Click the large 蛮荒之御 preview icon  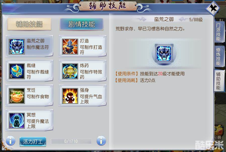[164, 53]
